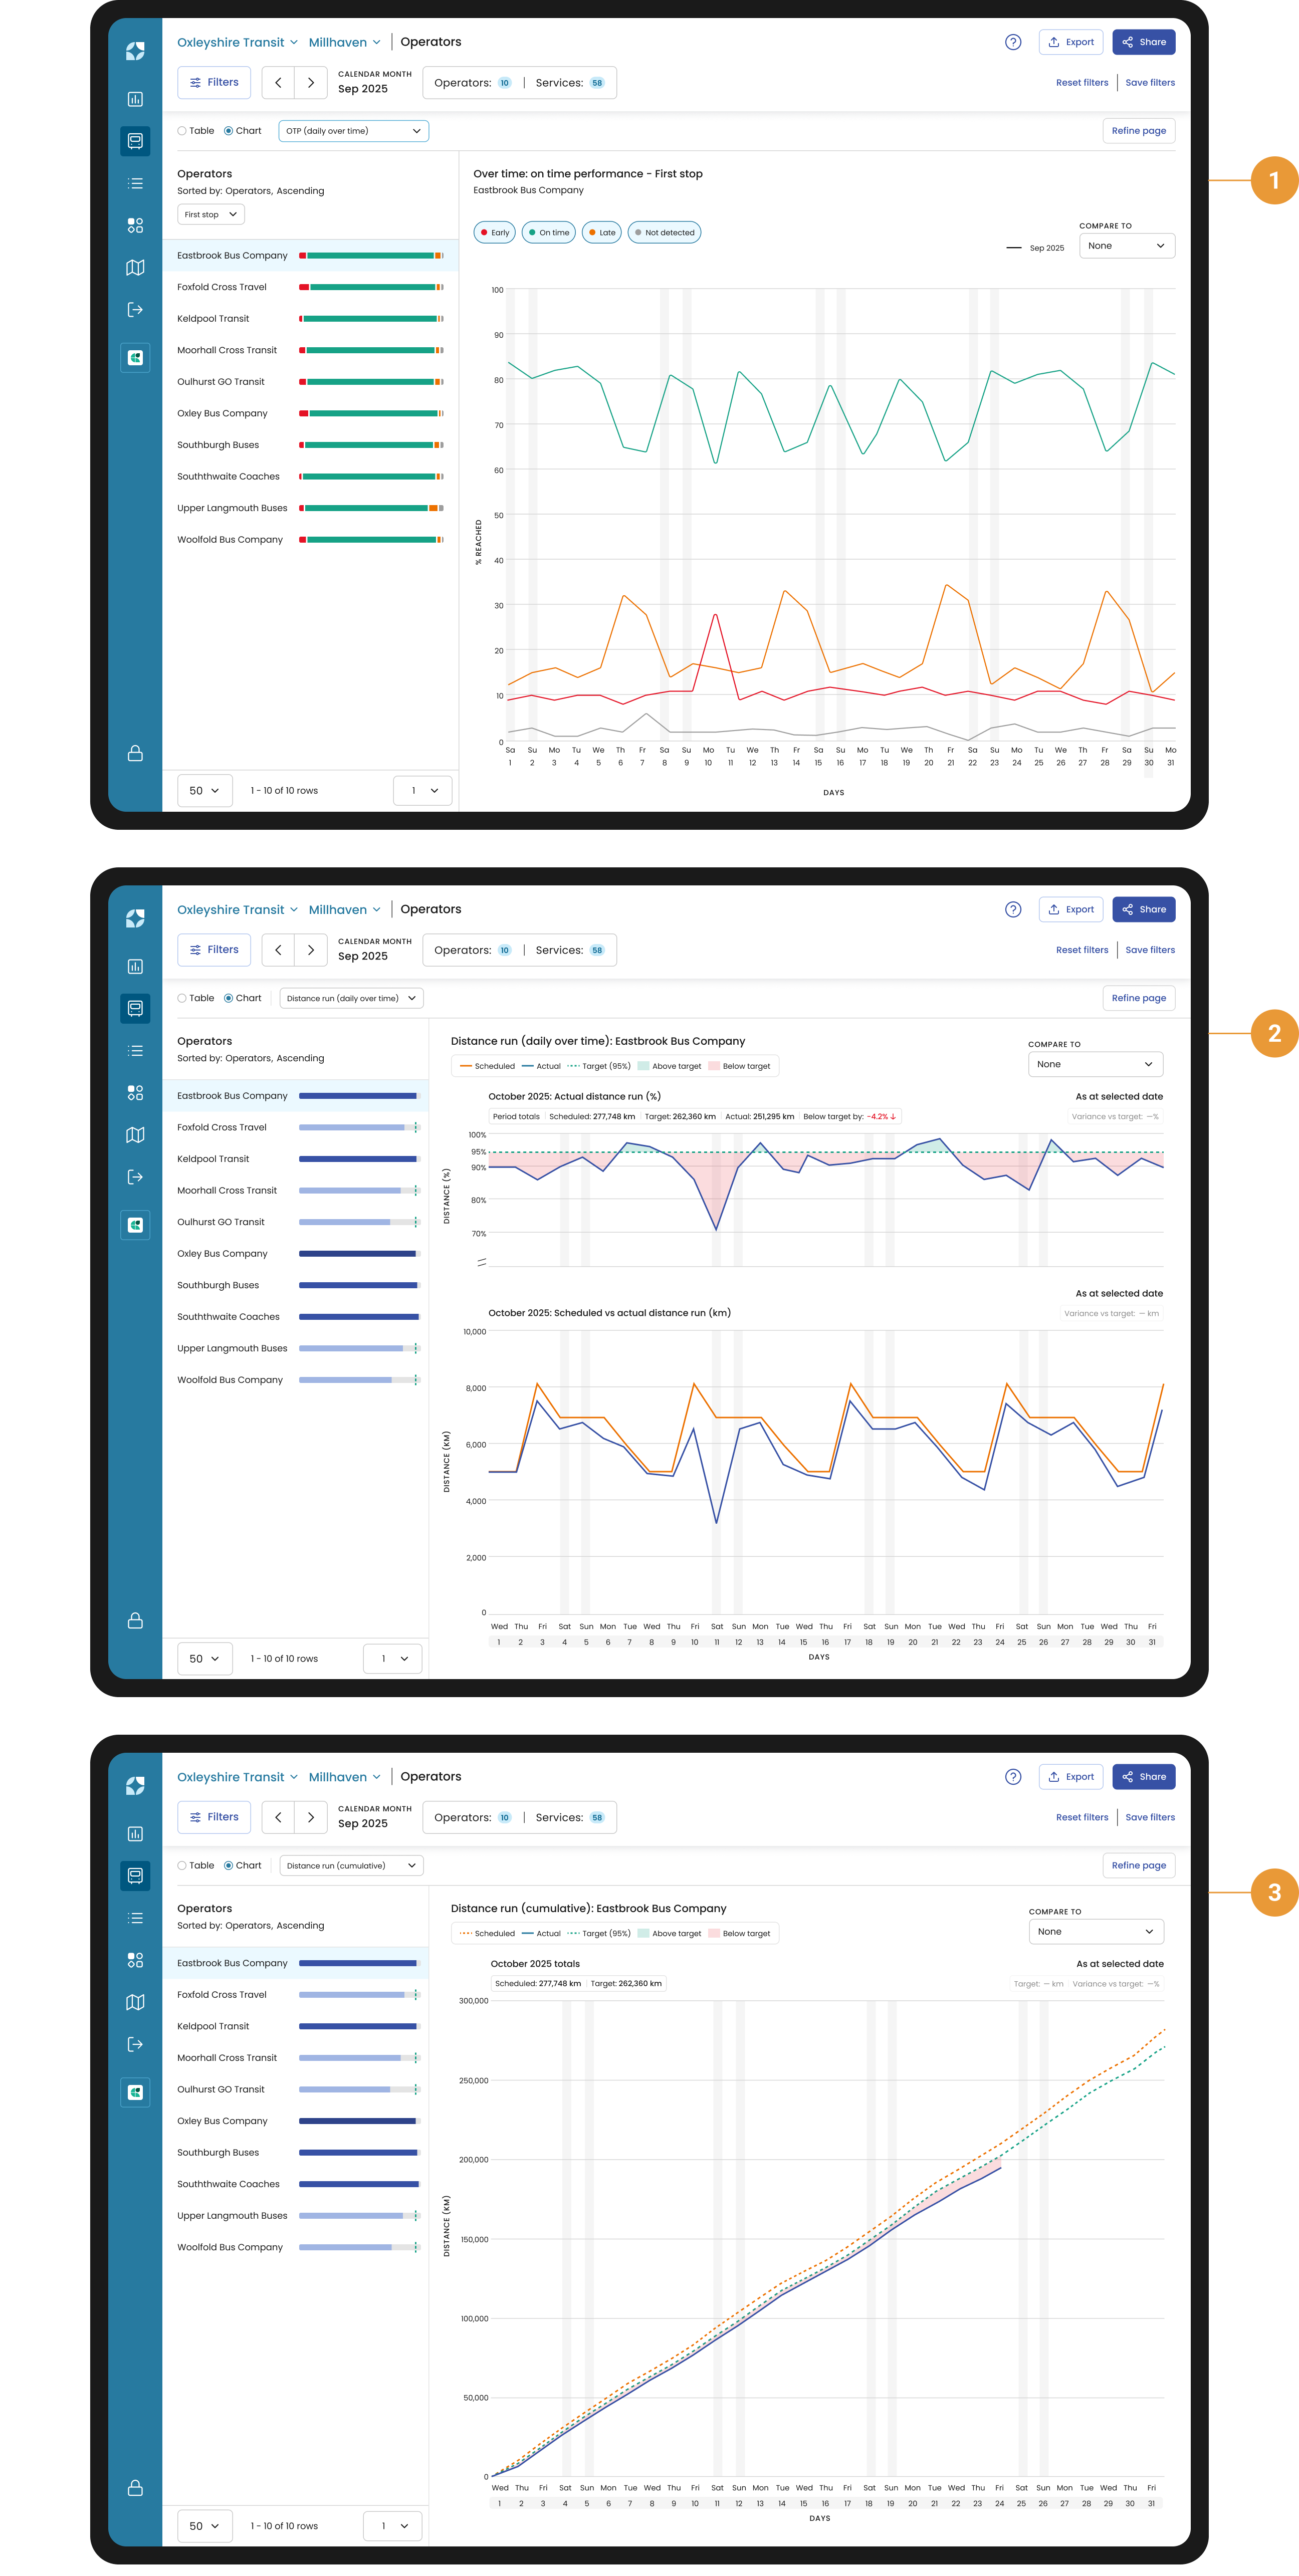The image size is (1299, 2576).
Task: Click Southburgh Buses OTP bar in top screenshot
Action: (x=371, y=445)
